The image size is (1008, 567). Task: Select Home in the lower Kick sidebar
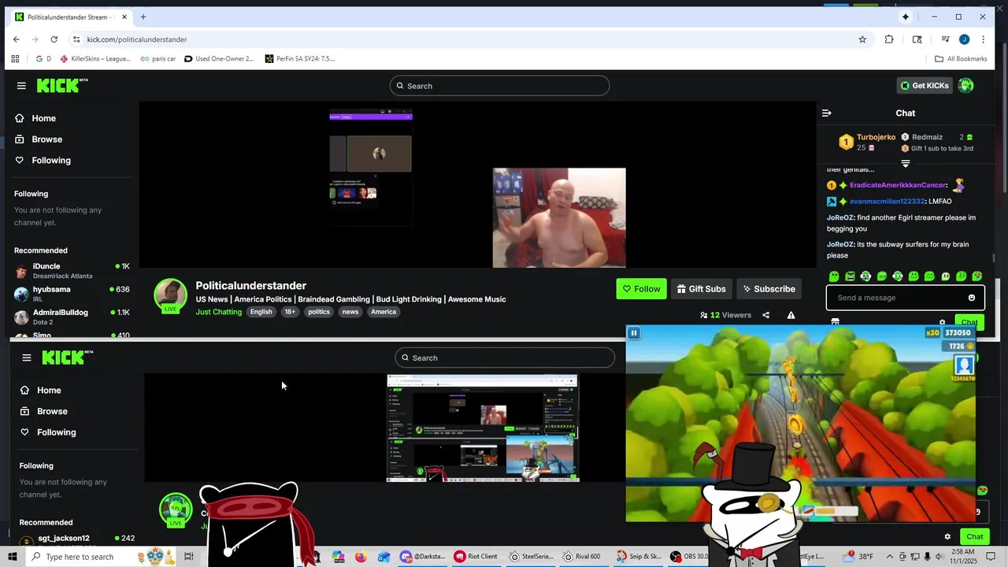[49, 391]
